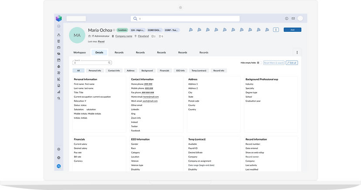
Task: Click the LinkedIn field in Contact Information
Action: [x=135, y=109]
